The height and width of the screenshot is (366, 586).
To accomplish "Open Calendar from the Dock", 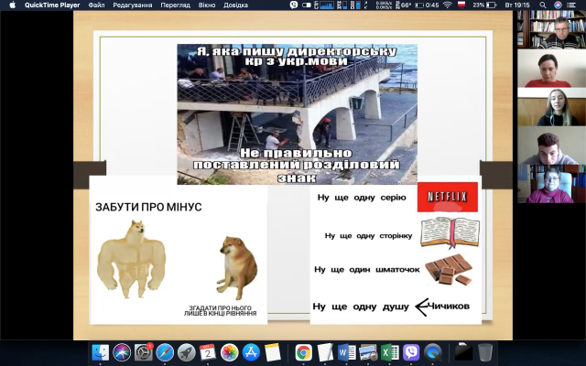I will (208, 352).
